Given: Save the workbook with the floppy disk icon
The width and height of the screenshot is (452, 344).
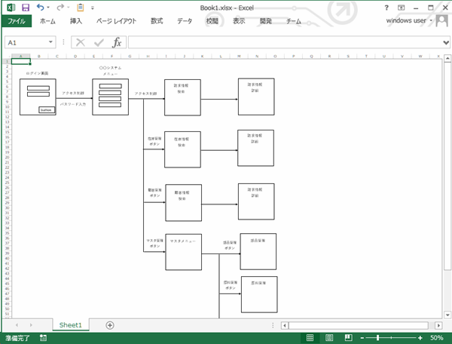Looking at the screenshot, I should 26,8.
